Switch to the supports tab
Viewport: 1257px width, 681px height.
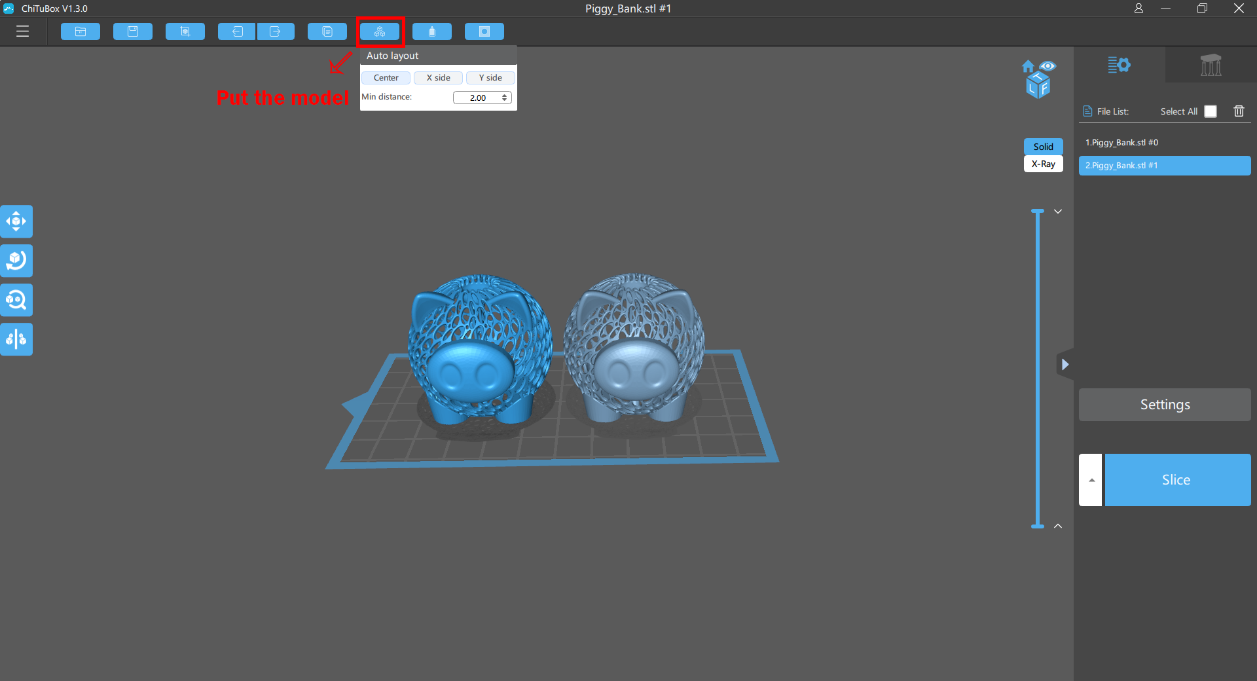click(x=1211, y=65)
